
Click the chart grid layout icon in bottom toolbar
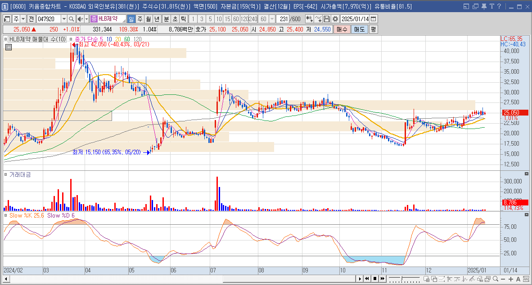(x=427, y=279)
